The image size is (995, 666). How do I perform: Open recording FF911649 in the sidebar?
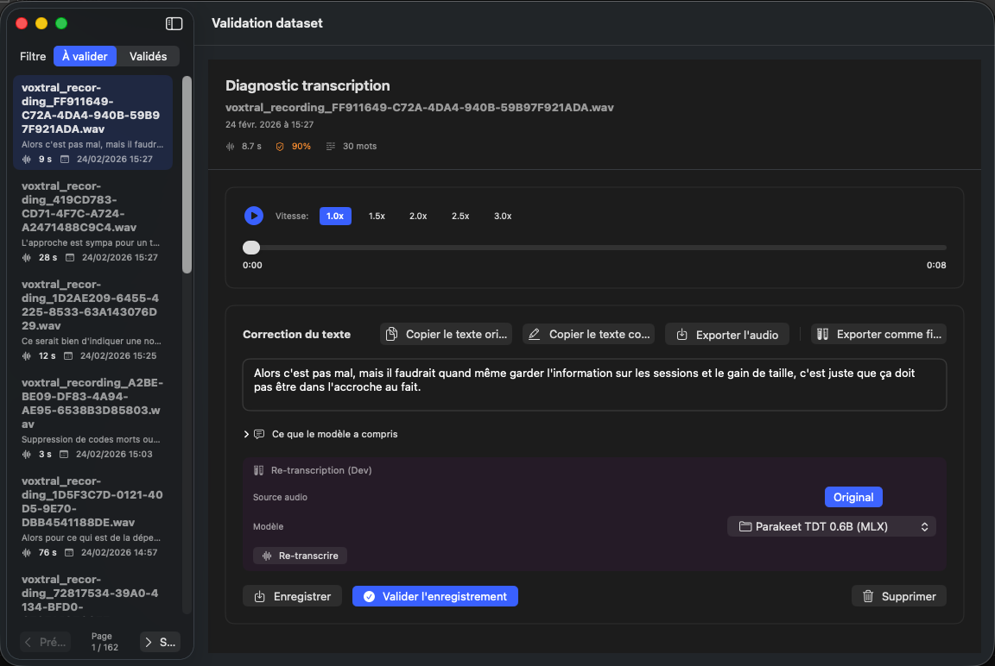[x=92, y=123]
